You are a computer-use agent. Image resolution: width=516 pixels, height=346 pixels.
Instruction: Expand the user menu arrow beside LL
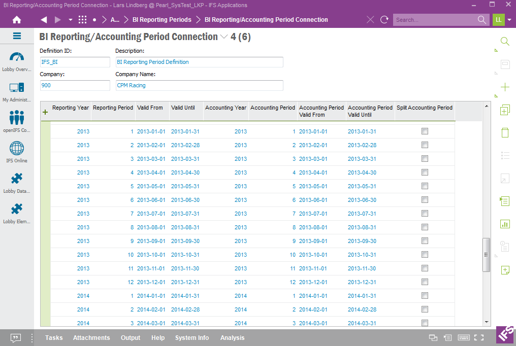[509, 20]
